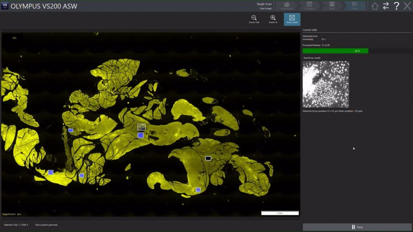Jump to the Finish workflow step
The width and height of the screenshot is (413, 232).
point(354,6)
